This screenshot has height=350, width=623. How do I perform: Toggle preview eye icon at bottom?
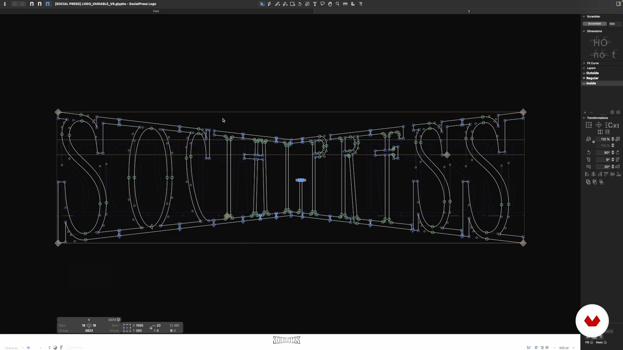(28, 348)
